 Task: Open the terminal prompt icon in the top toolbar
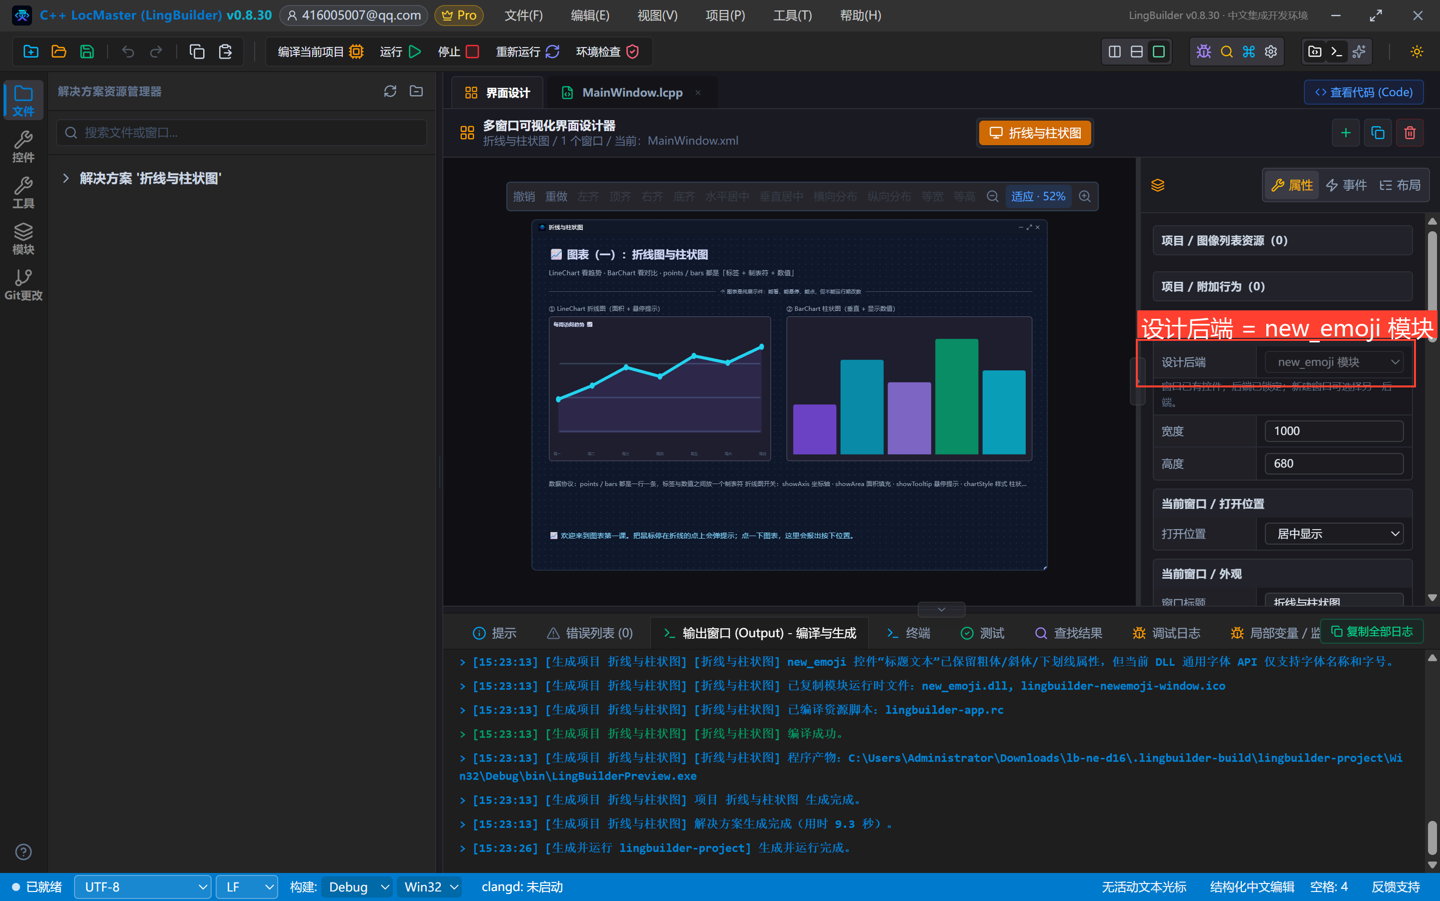[1336, 52]
